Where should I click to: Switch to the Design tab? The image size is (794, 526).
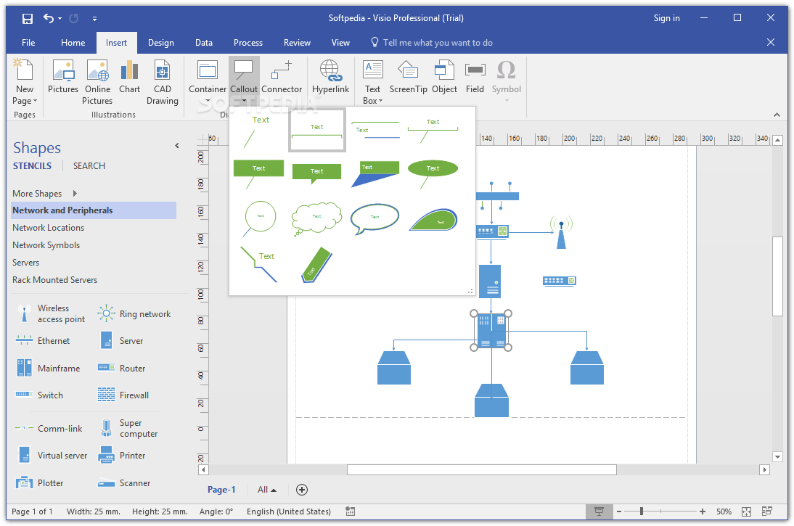pyautogui.click(x=161, y=43)
